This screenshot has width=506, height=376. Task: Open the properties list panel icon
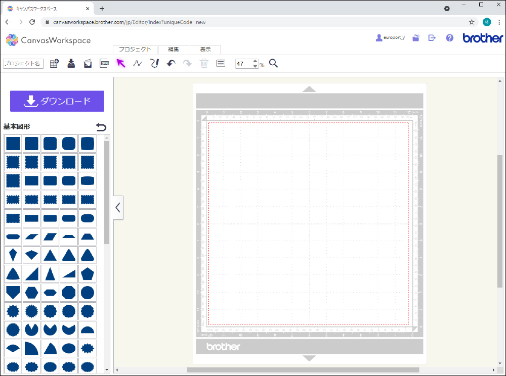click(221, 64)
